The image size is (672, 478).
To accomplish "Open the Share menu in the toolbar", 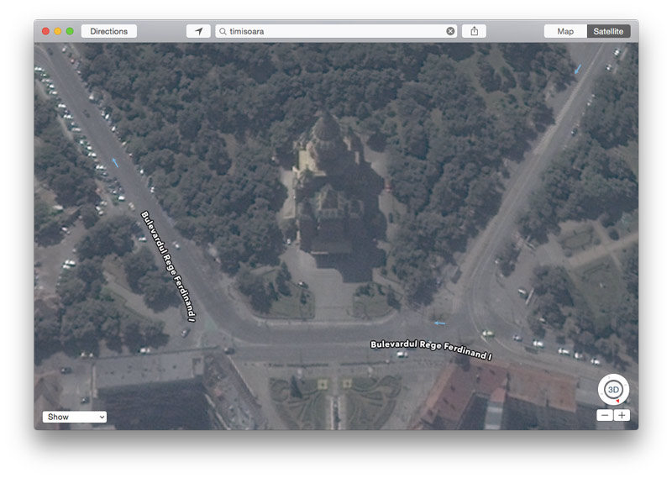I will click(x=474, y=31).
